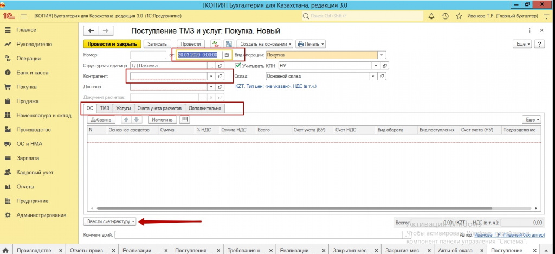
Task: Move table row down arrow
Action: coord(135,120)
